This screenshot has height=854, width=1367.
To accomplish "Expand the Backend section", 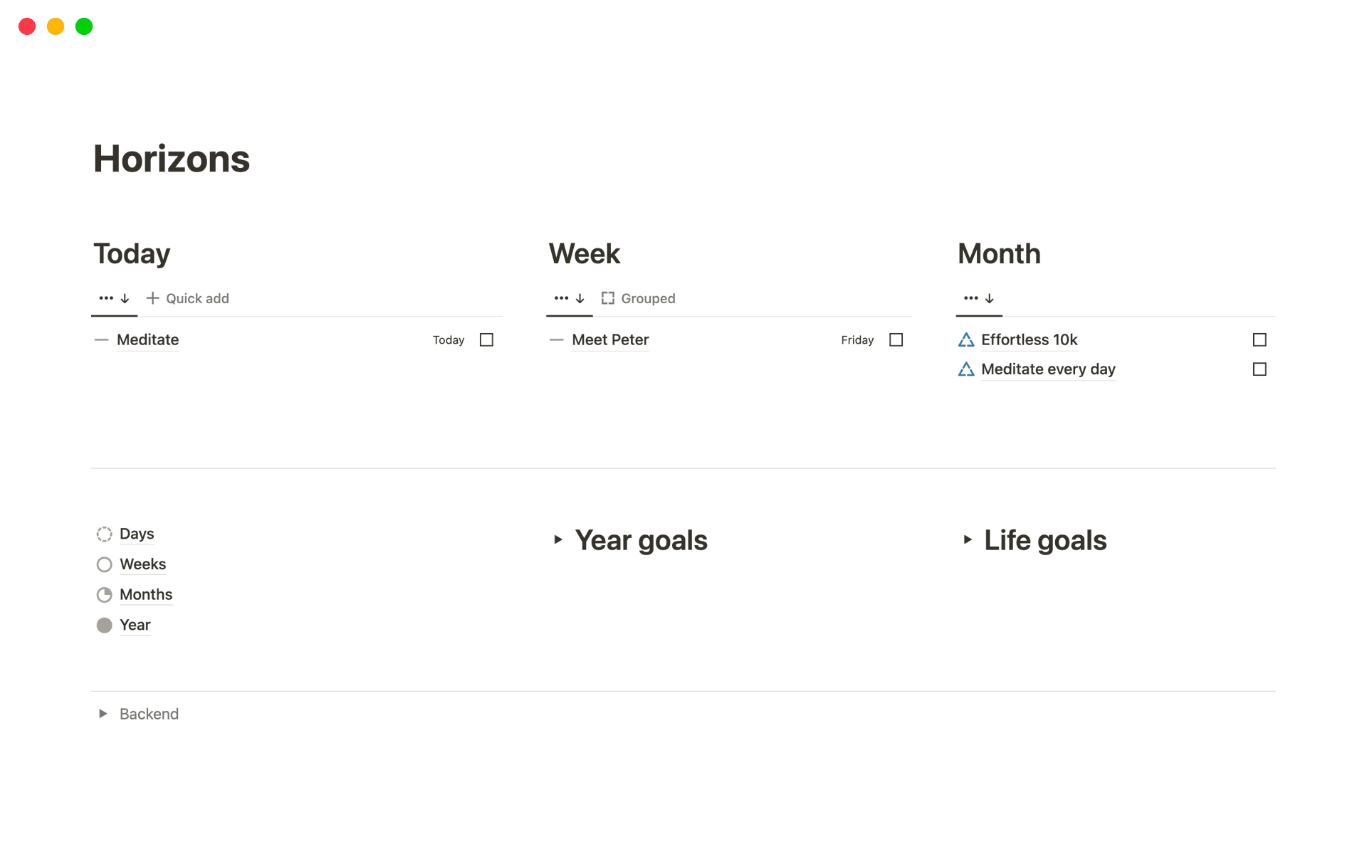I will (x=103, y=714).
